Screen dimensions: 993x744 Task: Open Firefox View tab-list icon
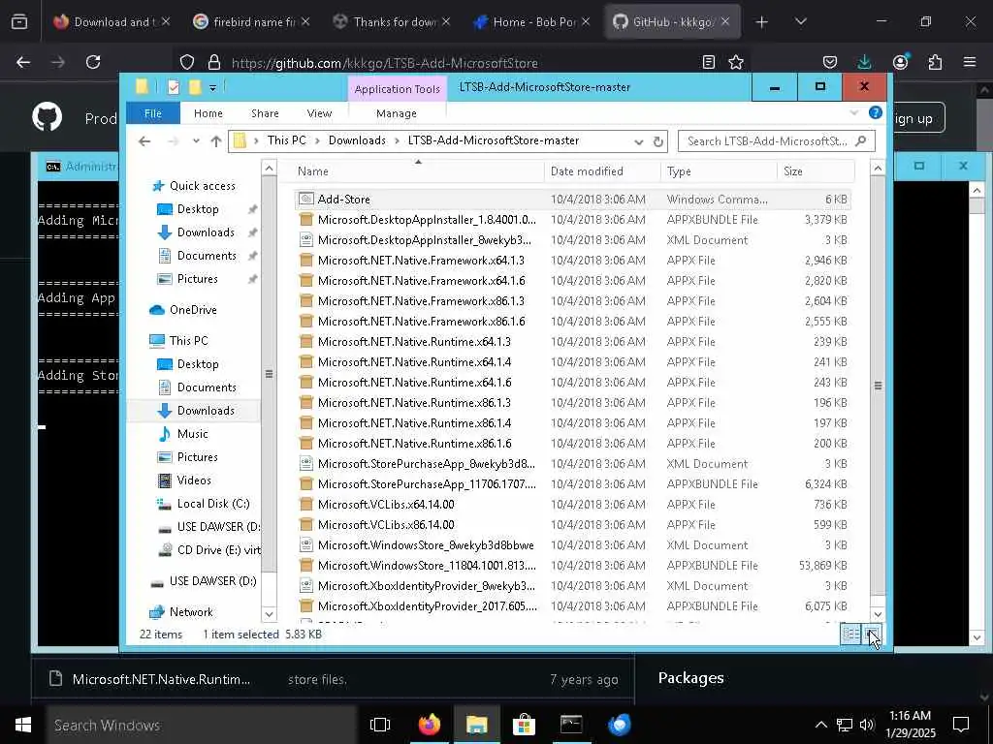19,22
